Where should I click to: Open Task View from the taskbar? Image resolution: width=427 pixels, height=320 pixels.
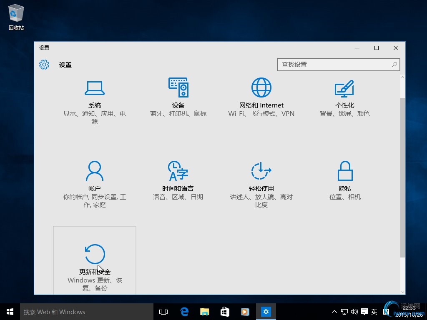click(163, 312)
